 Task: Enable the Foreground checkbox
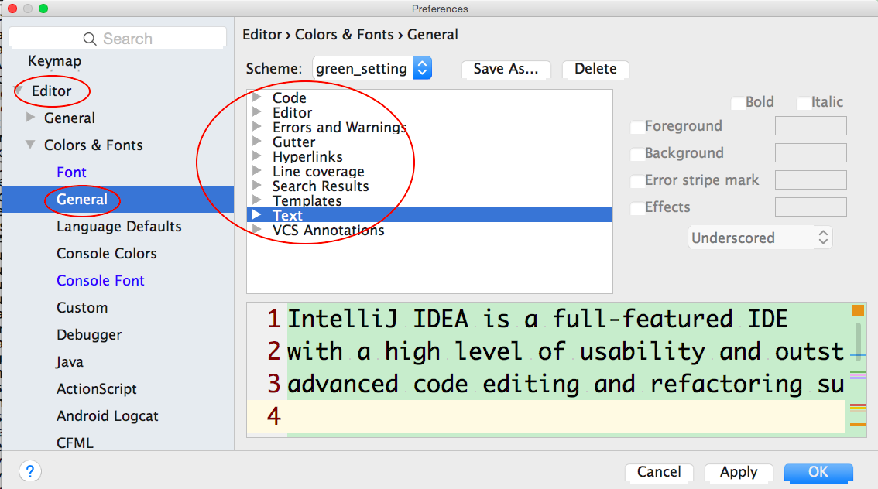coord(637,126)
